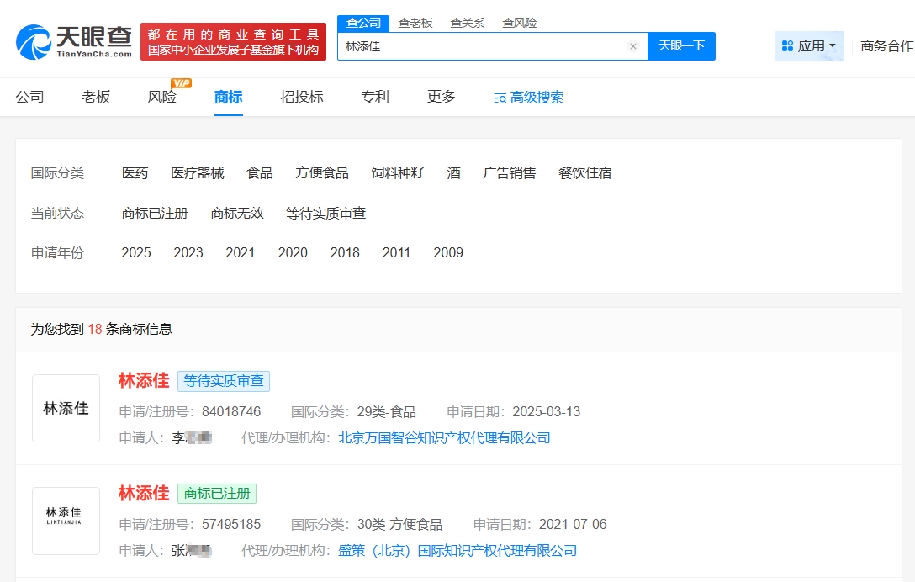Click application date 2021-07-06
Screen dimensions: 915x582
pyautogui.click(x=573, y=524)
